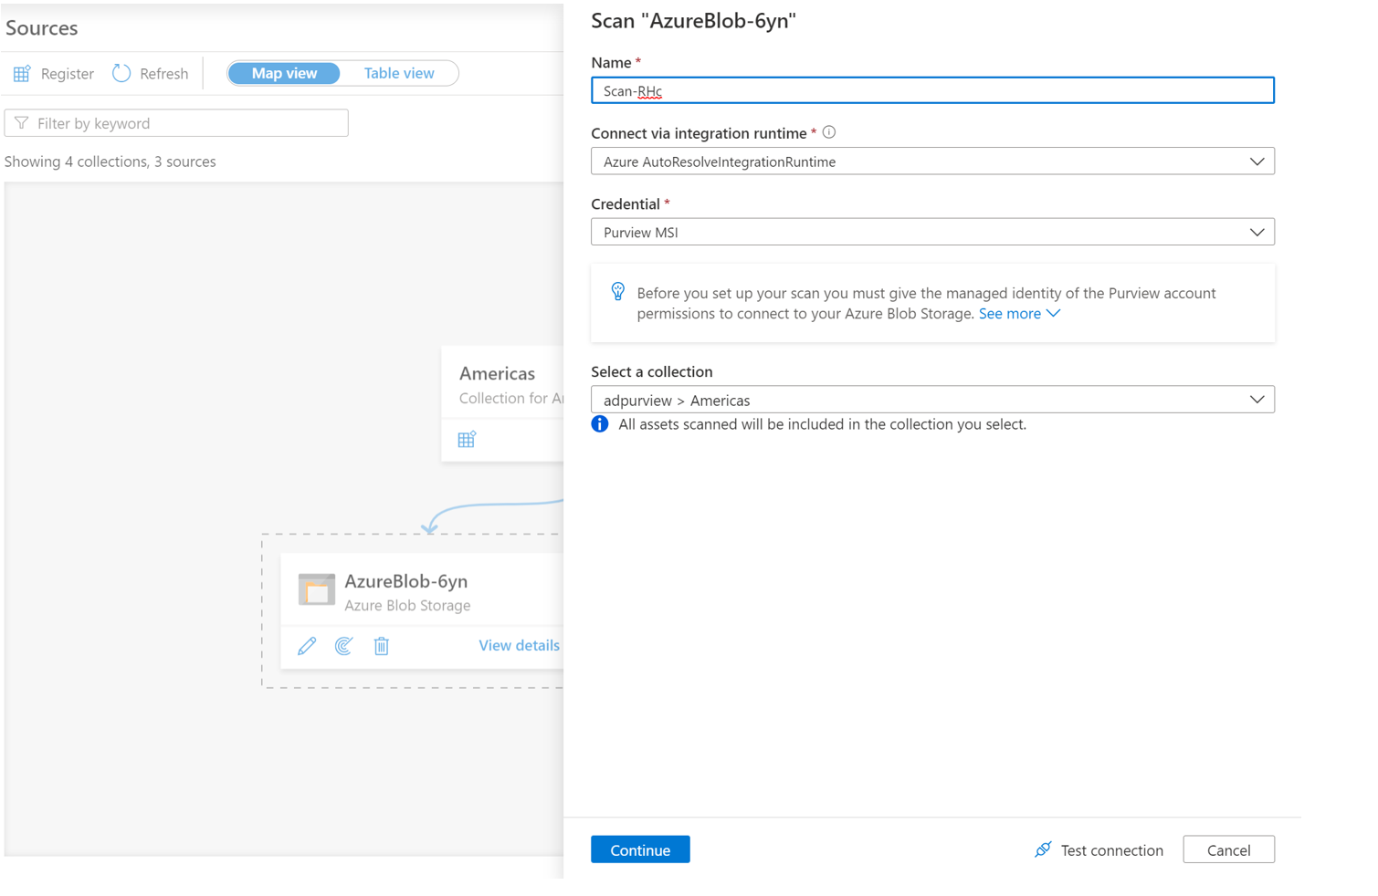Click inside the scan Name field

coord(931,90)
